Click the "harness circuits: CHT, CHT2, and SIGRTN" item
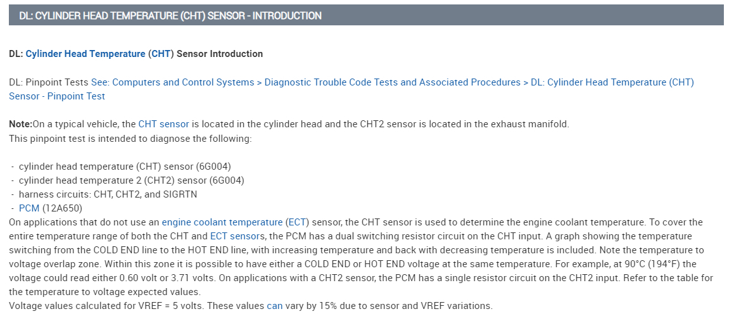 coord(108,194)
